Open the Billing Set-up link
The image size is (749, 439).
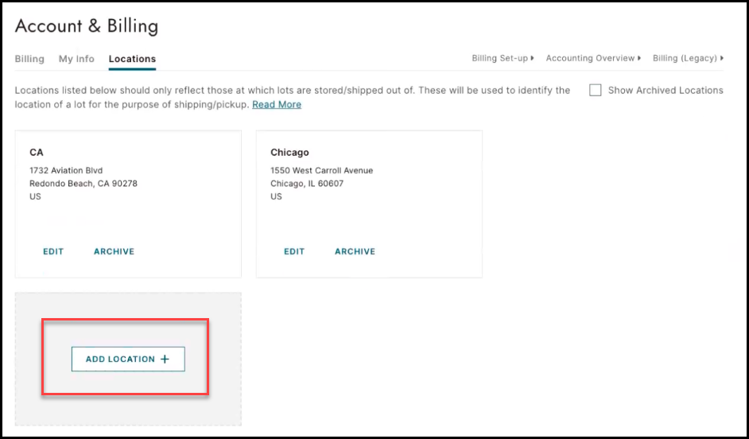pyautogui.click(x=503, y=58)
